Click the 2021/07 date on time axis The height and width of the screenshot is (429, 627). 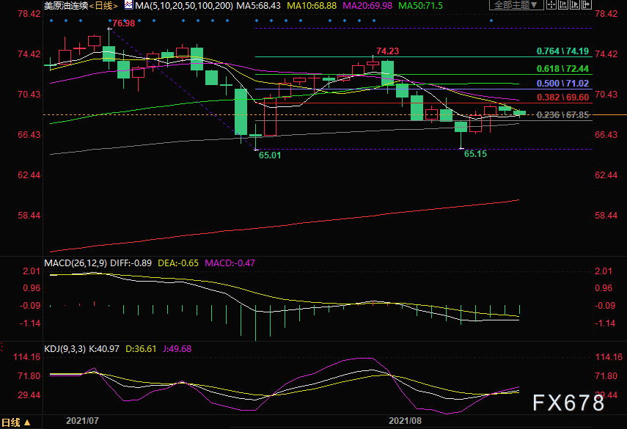(x=82, y=421)
